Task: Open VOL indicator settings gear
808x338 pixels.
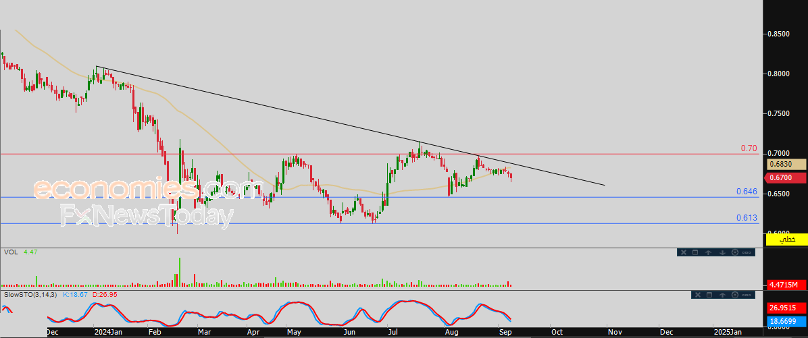Action: [735, 252]
